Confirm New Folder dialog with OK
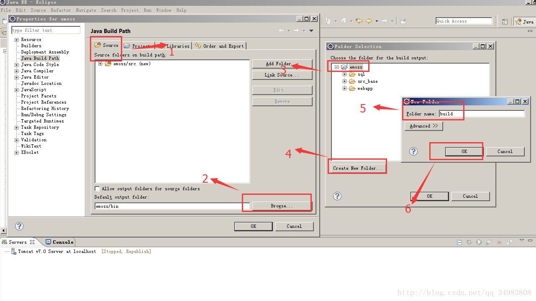The image size is (536, 301). (464, 151)
